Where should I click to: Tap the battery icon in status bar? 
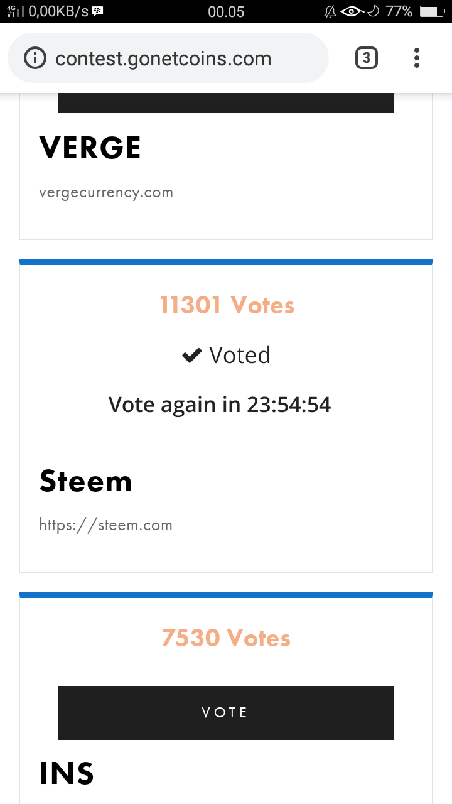click(x=432, y=11)
